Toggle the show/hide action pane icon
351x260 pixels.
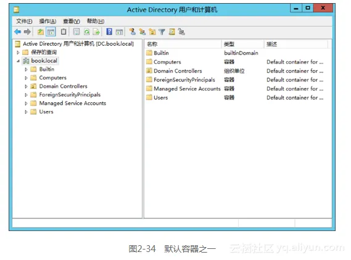pos(119,32)
